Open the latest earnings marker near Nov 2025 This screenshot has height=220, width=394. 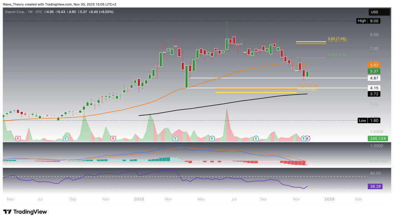(x=303, y=138)
